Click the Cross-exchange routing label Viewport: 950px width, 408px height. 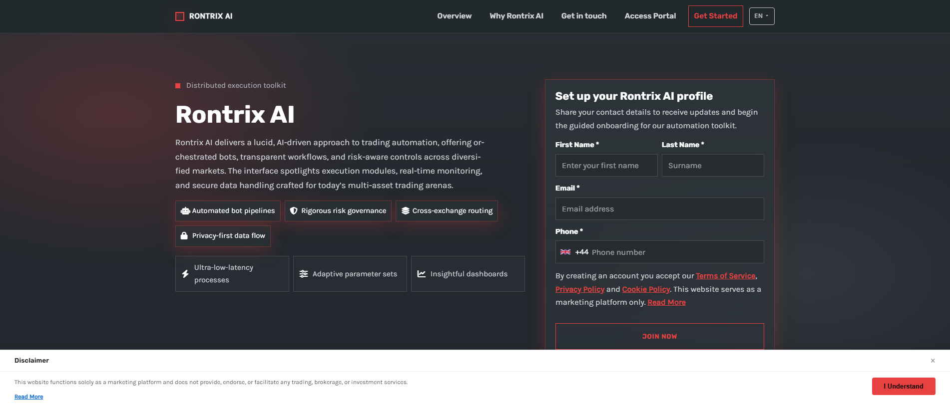[x=453, y=211]
